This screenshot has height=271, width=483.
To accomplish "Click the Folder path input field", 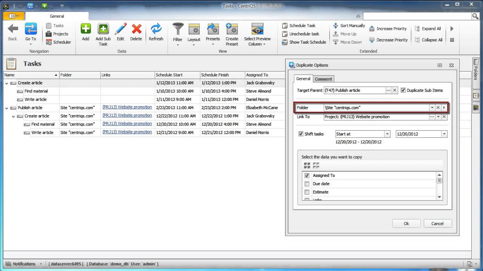I will tap(377, 108).
